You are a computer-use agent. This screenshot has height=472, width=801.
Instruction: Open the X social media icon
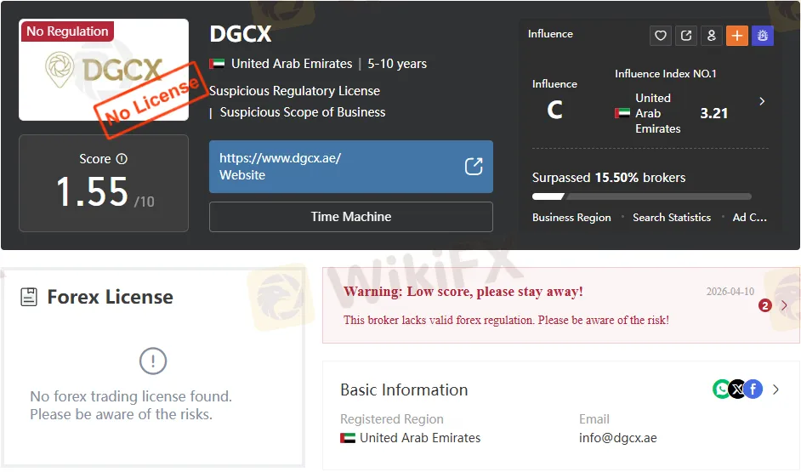[737, 390]
